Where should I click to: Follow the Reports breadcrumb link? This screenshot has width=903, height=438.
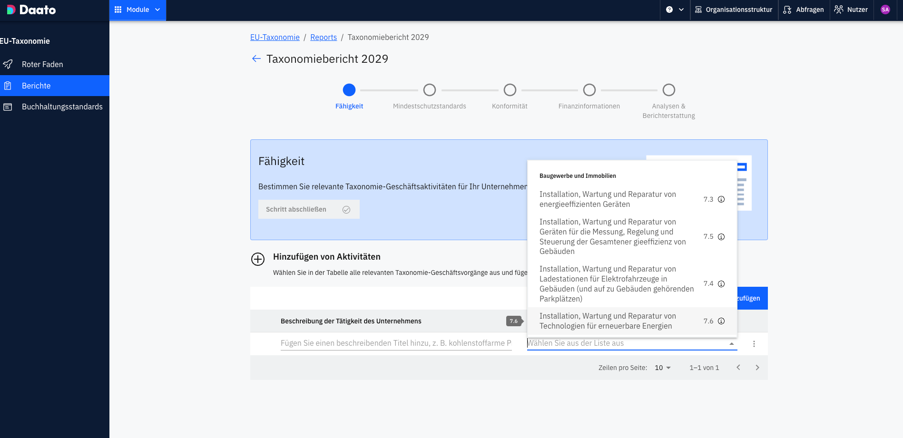point(324,37)
